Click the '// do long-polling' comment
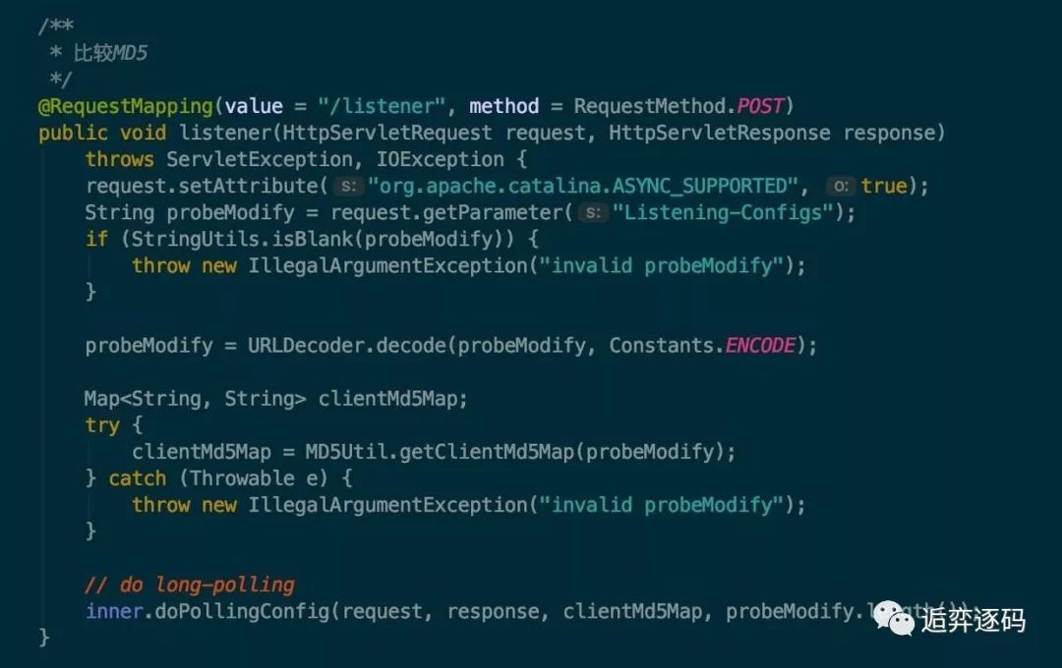This screenshot has height=668, width=1062. (190, 584)
